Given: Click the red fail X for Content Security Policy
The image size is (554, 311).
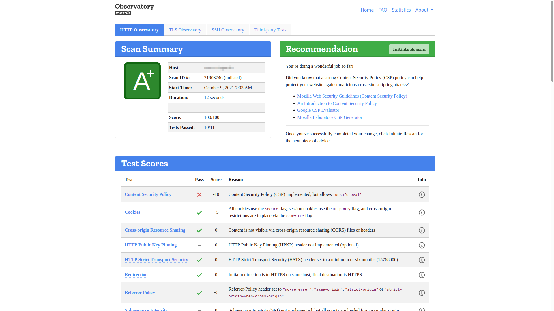Looking at the screenshot, I should pyautogui.click(x=199, y=195).
